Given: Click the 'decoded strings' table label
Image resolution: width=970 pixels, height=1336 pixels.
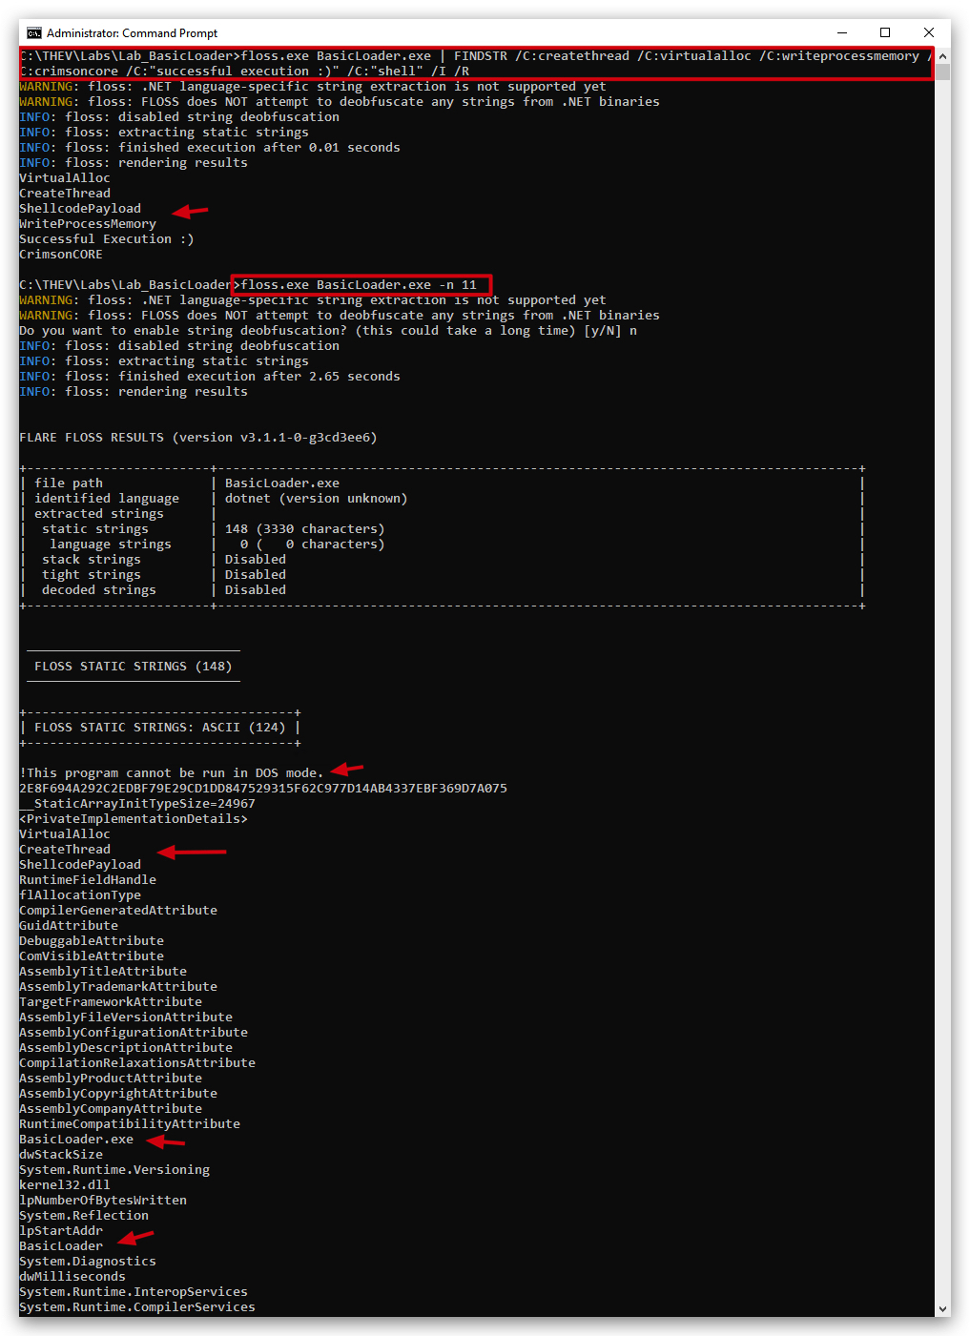Looking at the screenshot, I should [99, 590].
